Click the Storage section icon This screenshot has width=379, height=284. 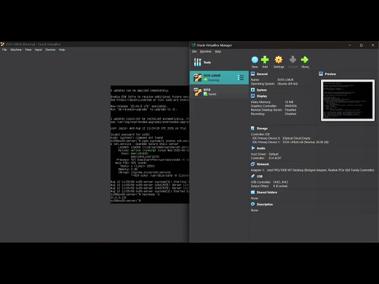click(253, 128)
